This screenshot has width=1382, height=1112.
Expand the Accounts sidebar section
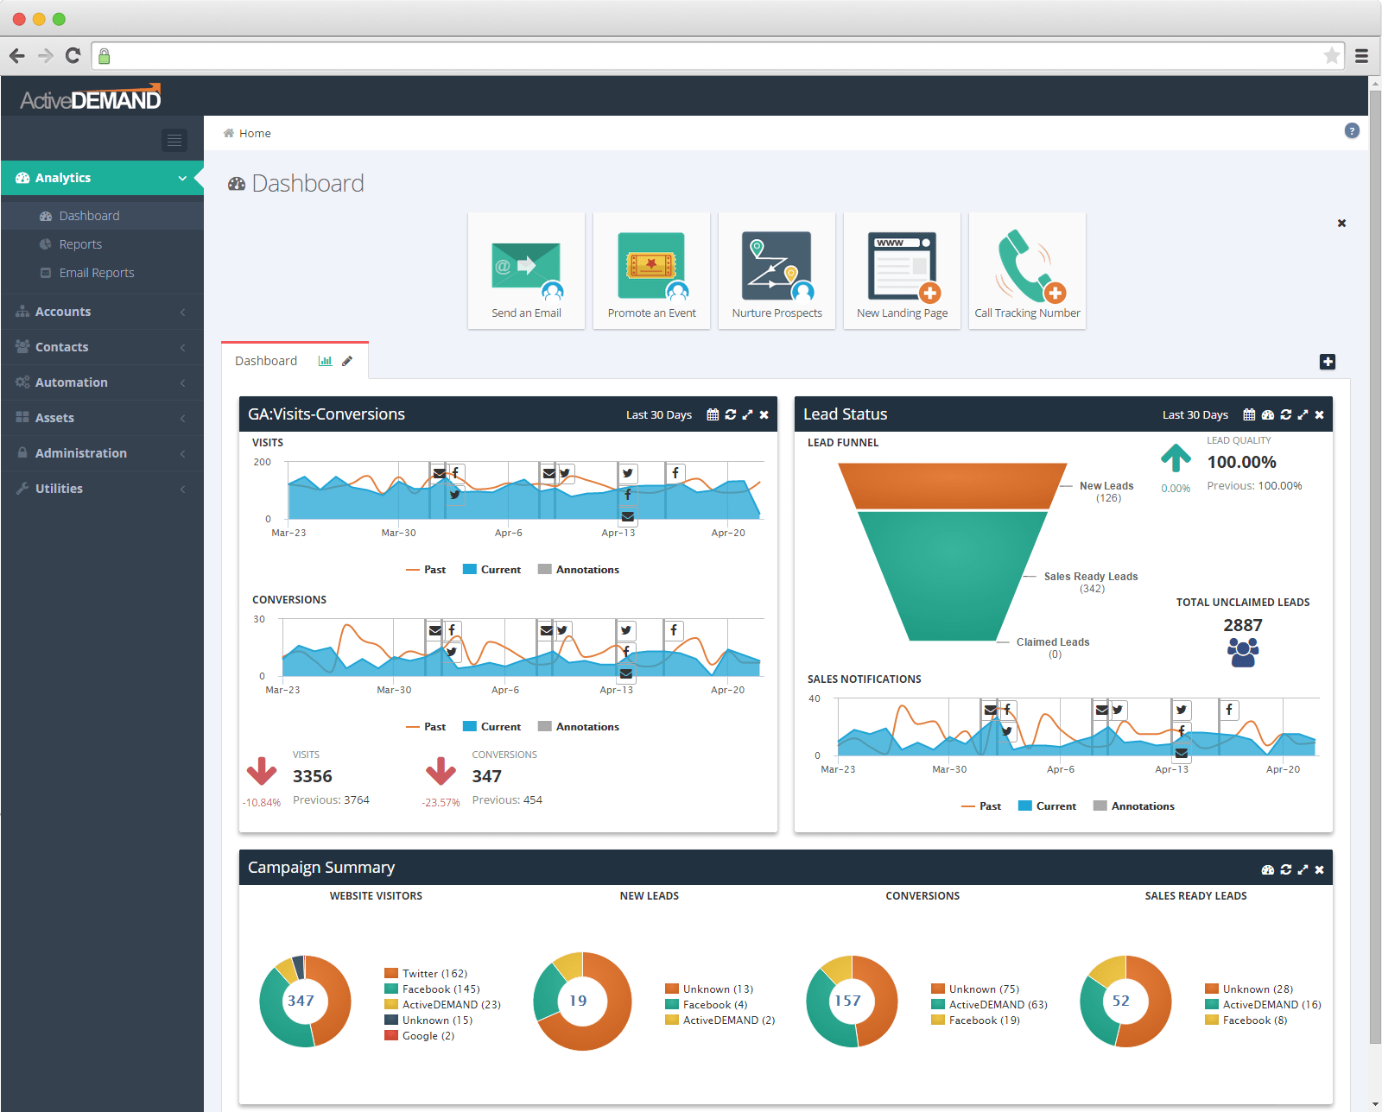click(x=102, y=312)
